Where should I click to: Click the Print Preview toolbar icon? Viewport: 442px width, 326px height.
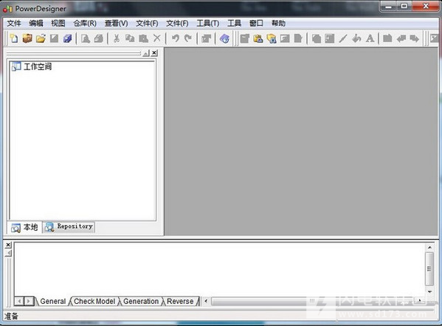[86, 38]
